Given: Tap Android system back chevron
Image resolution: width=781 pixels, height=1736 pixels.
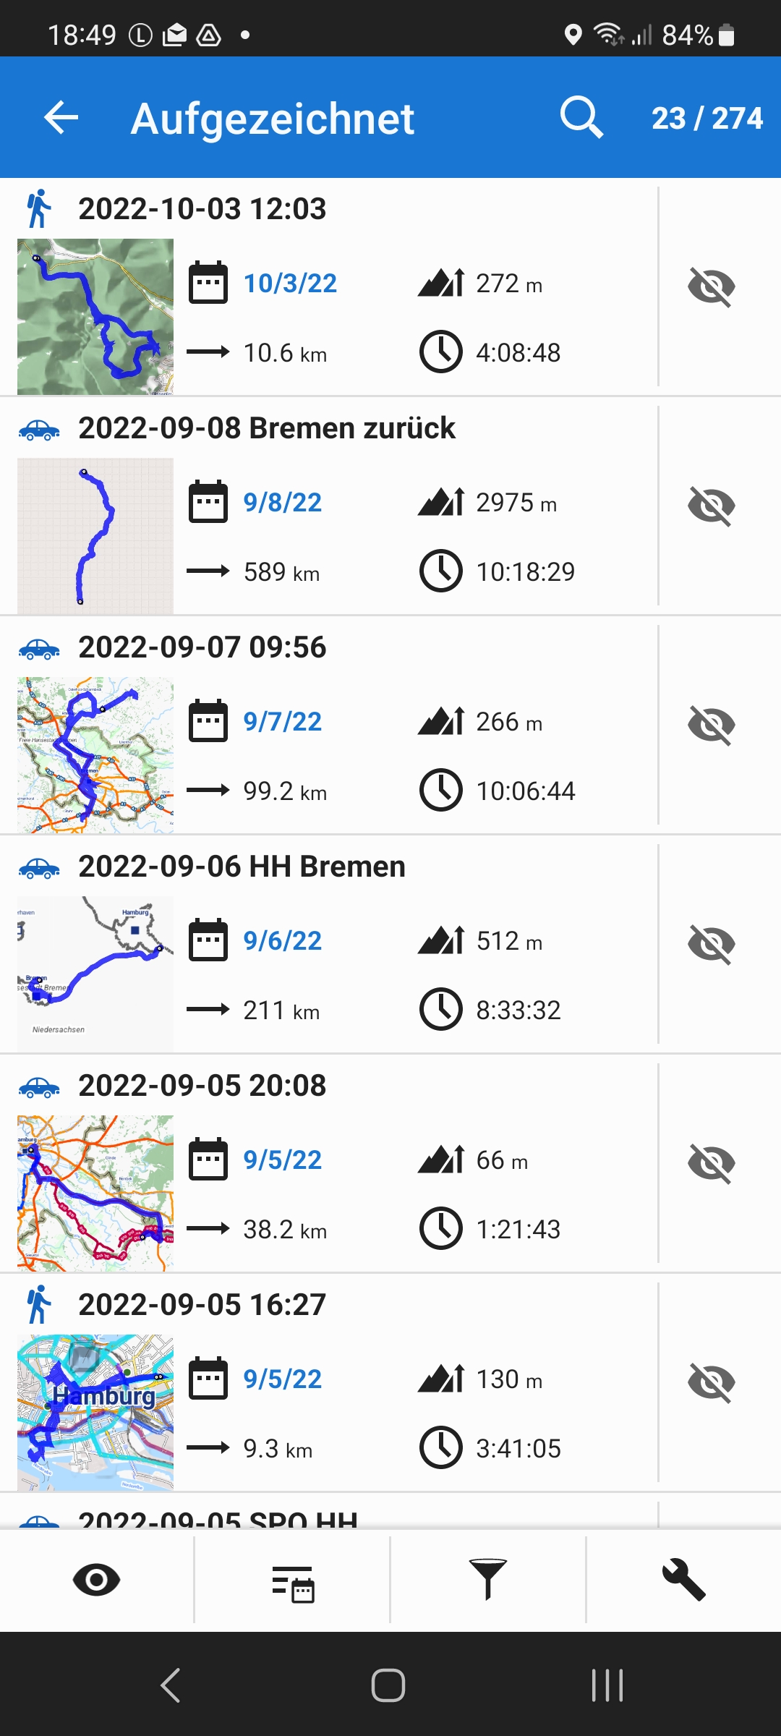Looking at the screenshot, I should [x=171, y=1685].
